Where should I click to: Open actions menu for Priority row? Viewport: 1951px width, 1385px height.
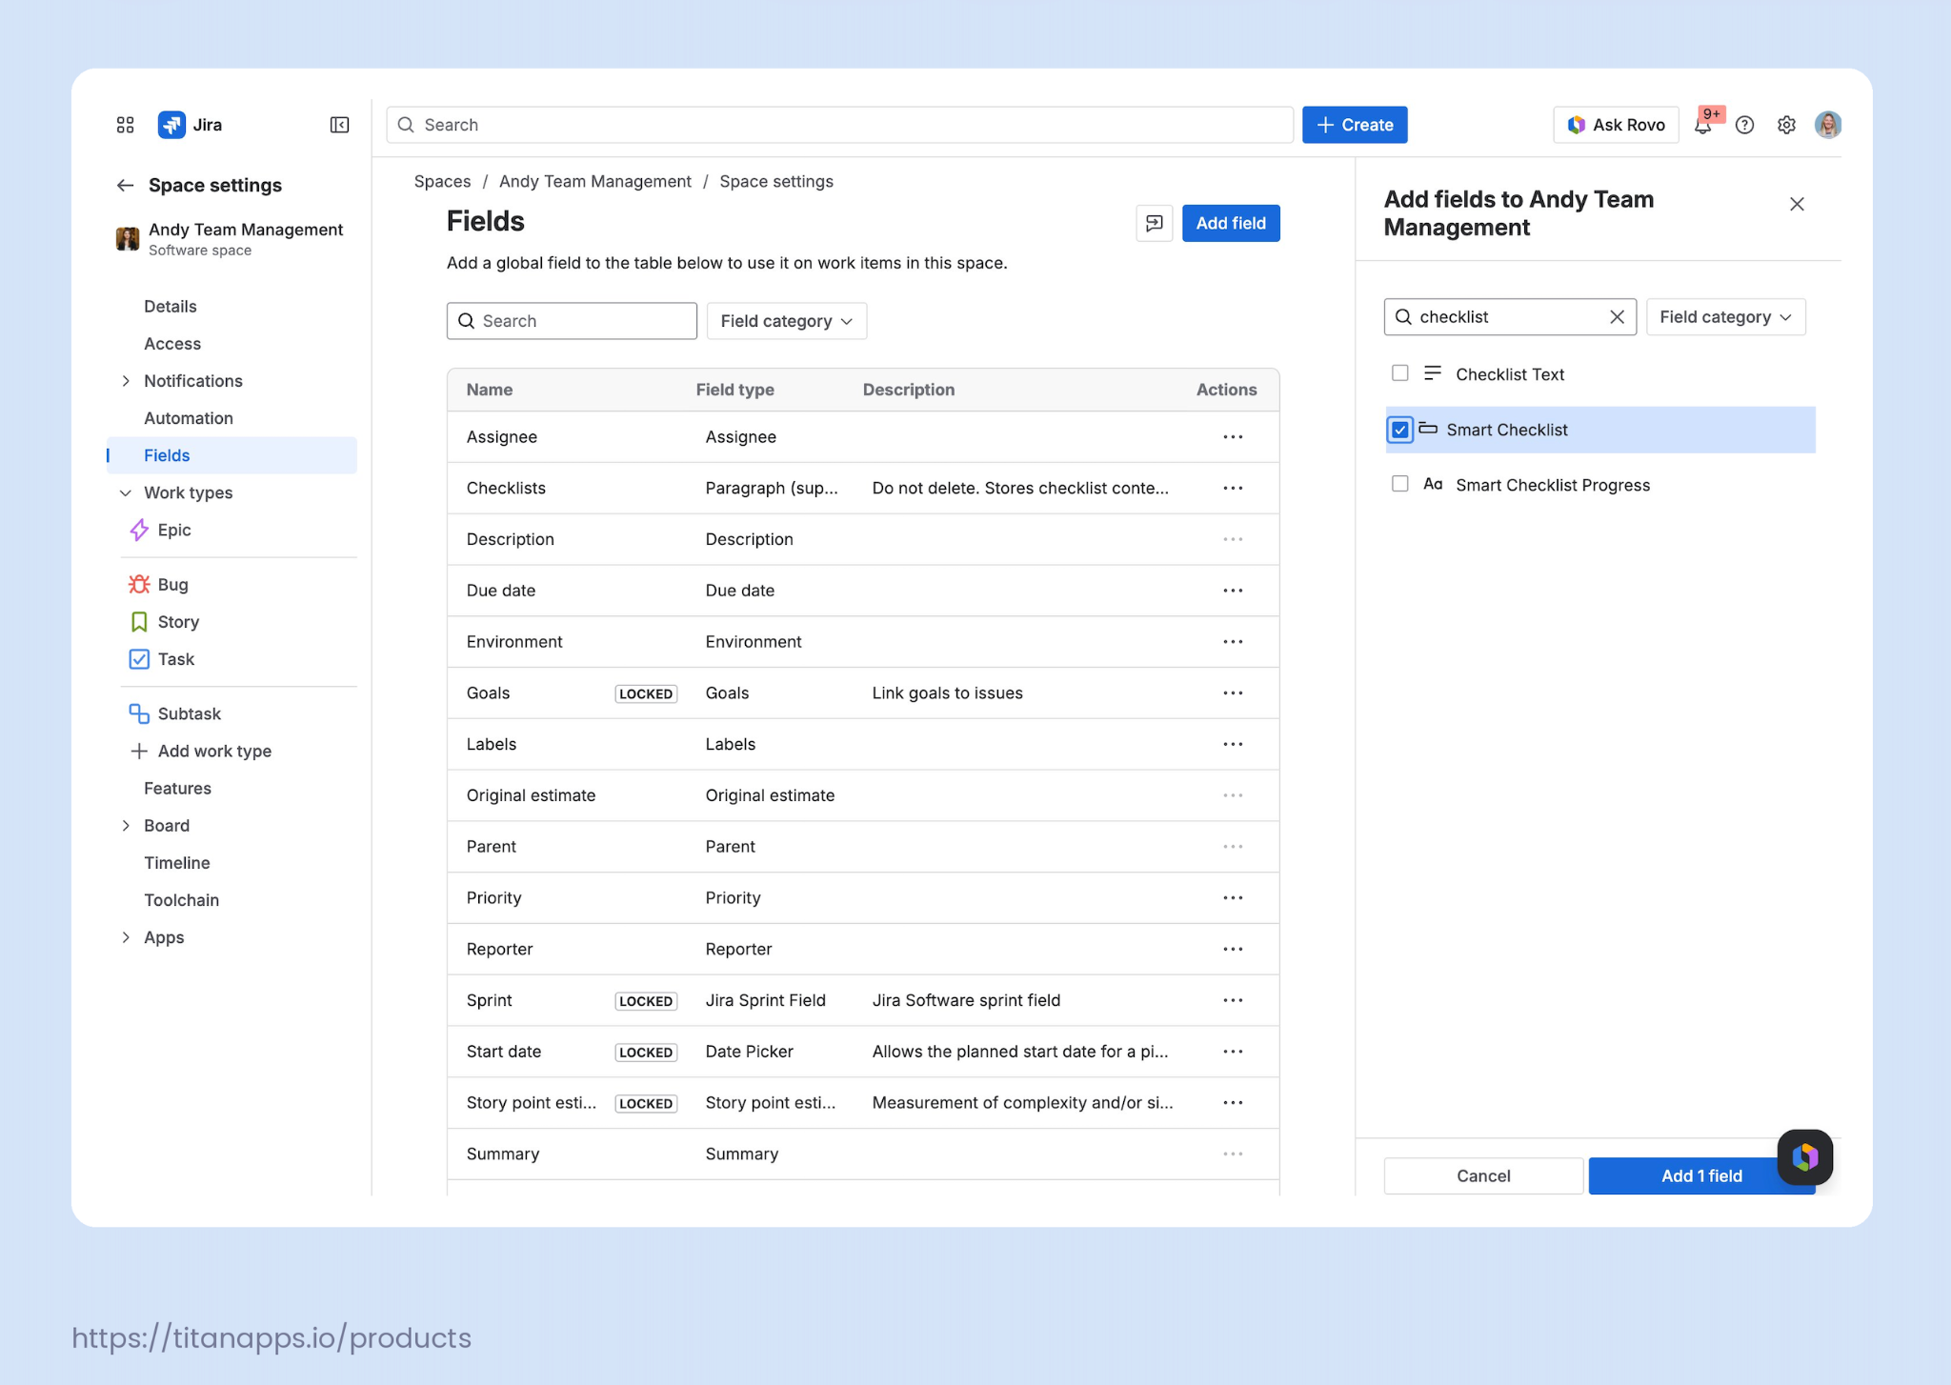tap(1233, 898)
